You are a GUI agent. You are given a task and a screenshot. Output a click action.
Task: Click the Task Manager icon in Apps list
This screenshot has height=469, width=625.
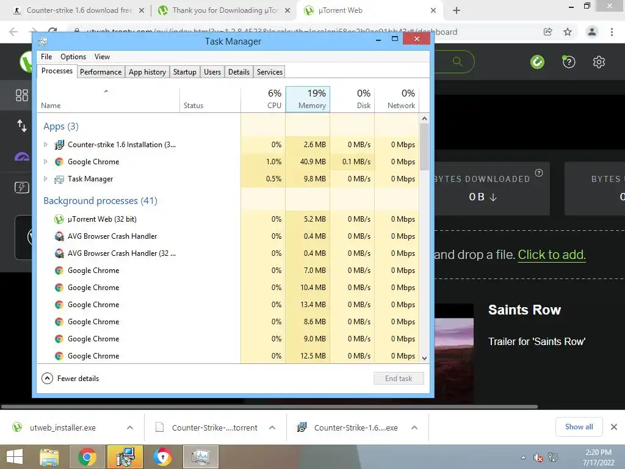(59, 179)
